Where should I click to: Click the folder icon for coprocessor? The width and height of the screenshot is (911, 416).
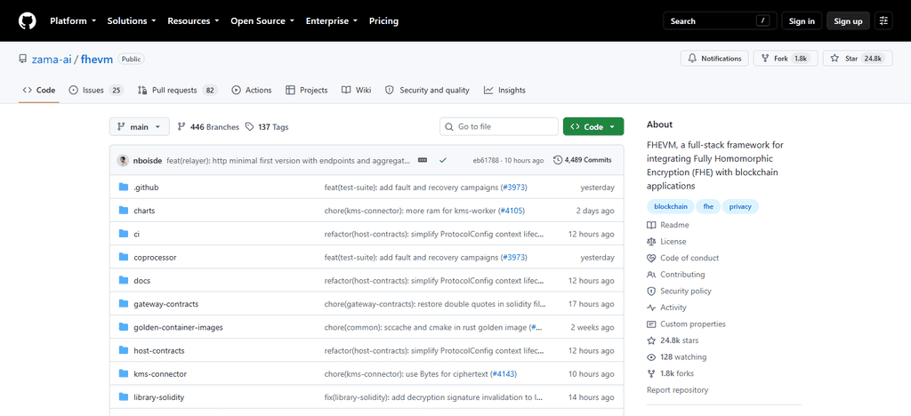coord(123,257)
